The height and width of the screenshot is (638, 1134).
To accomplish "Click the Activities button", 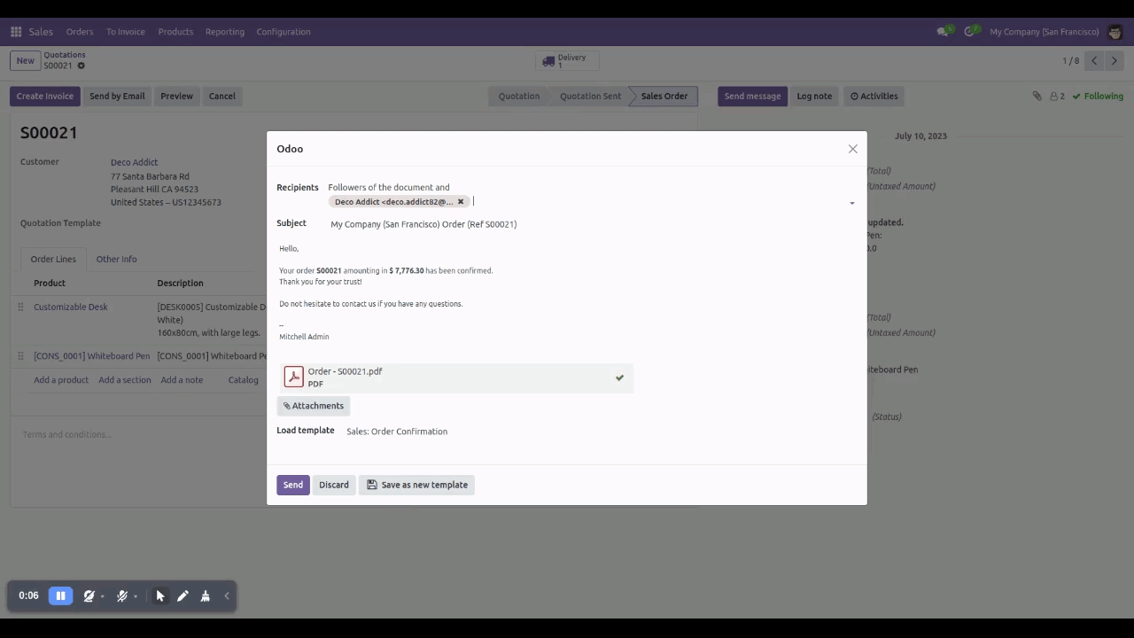I will pos(874,97).
